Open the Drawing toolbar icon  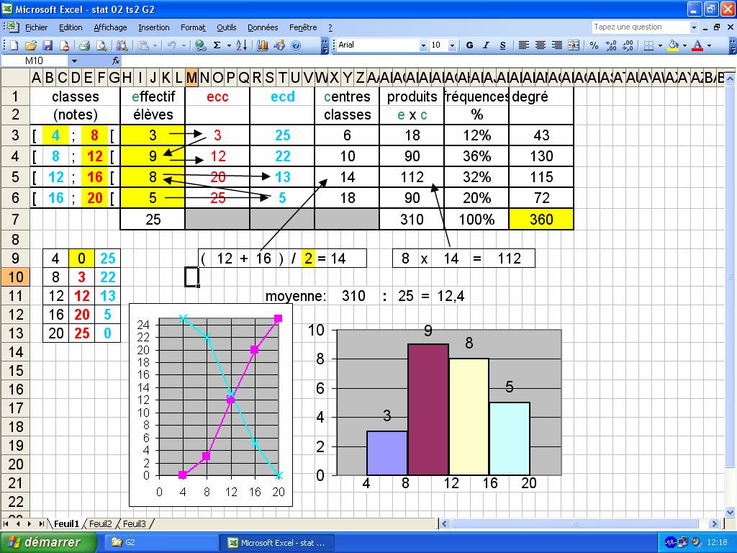click(279, 45)
